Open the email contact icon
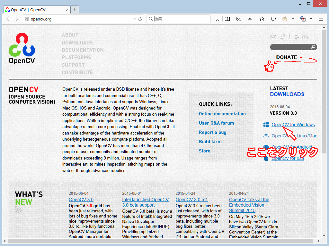 [x=273, y=37]
